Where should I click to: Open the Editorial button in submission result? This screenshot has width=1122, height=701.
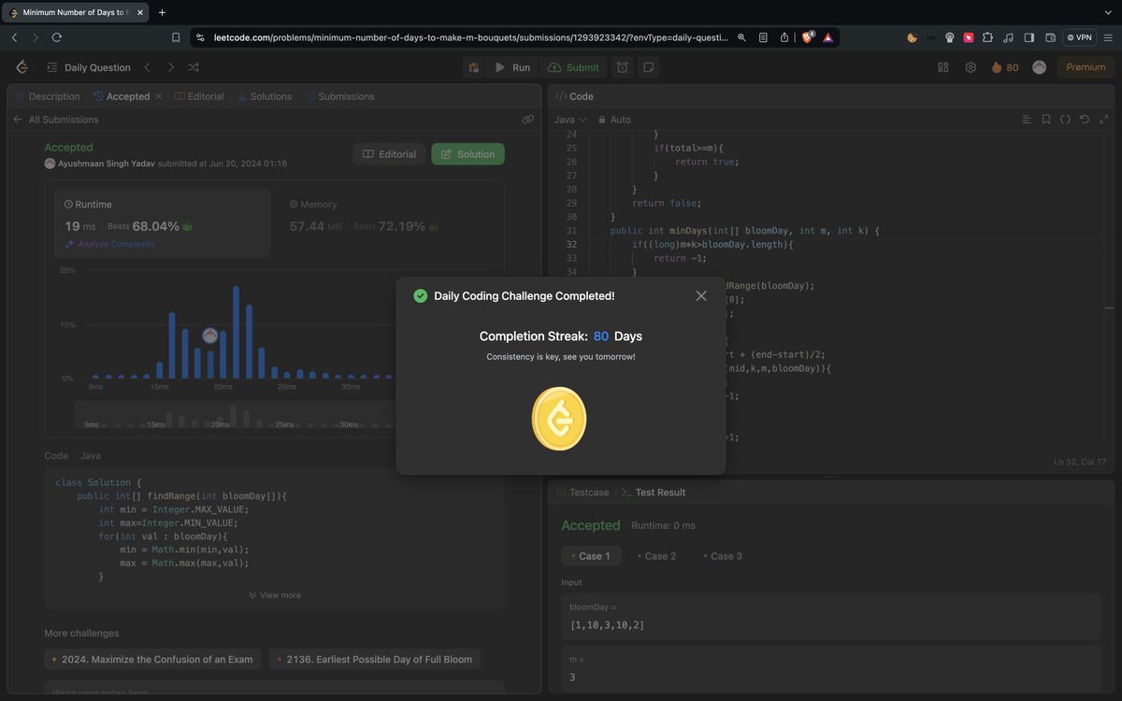point(389,154)
